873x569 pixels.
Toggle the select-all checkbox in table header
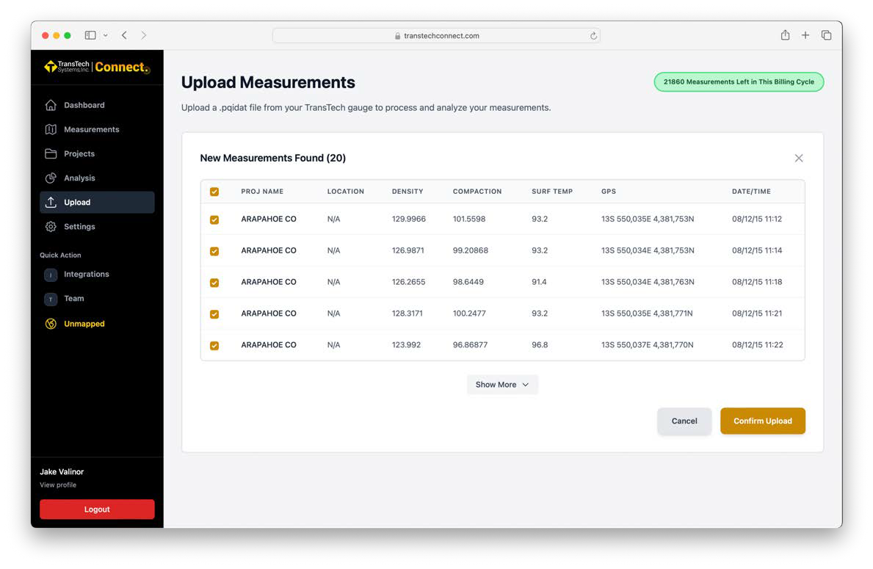point(214,192)
